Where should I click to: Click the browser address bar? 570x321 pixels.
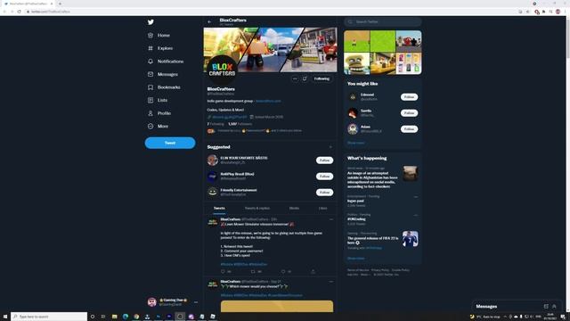tap(273, 12)
